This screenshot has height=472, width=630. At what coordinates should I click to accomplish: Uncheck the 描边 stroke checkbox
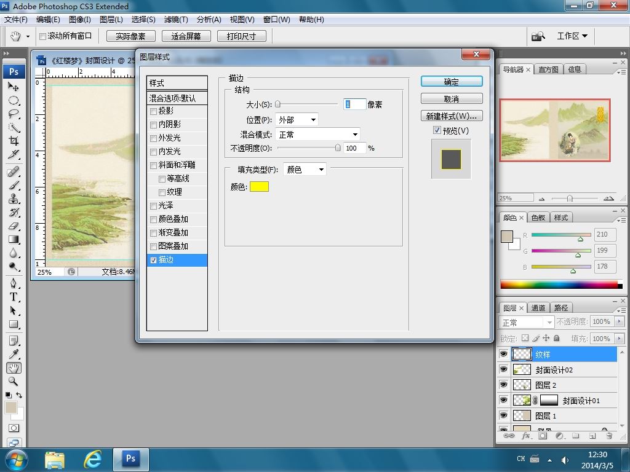point(153,260)
